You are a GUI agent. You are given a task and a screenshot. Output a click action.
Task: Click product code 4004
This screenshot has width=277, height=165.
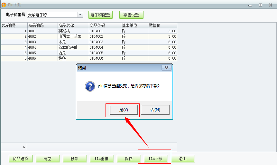pos(42,47)
